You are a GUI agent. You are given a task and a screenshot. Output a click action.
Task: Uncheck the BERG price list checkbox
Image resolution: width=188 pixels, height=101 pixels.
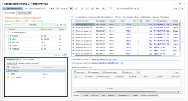pos(8,74)
